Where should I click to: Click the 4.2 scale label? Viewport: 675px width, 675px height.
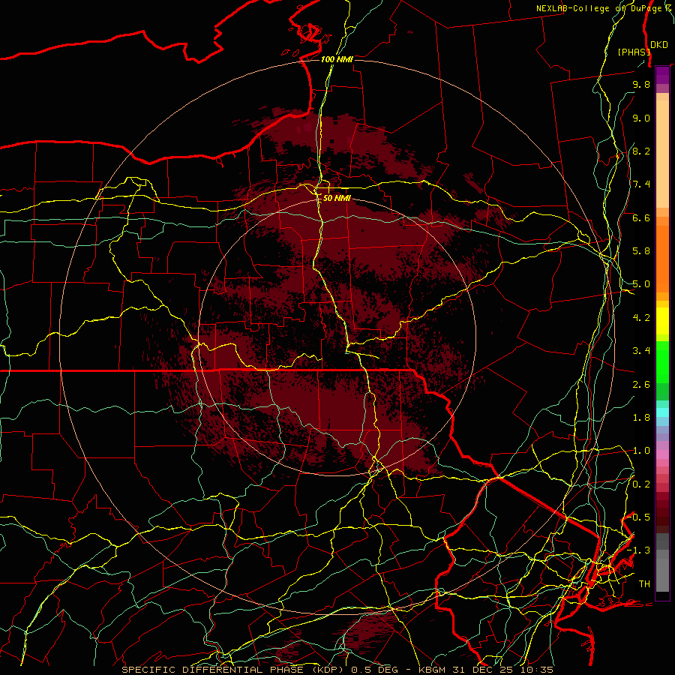[641, 318]
